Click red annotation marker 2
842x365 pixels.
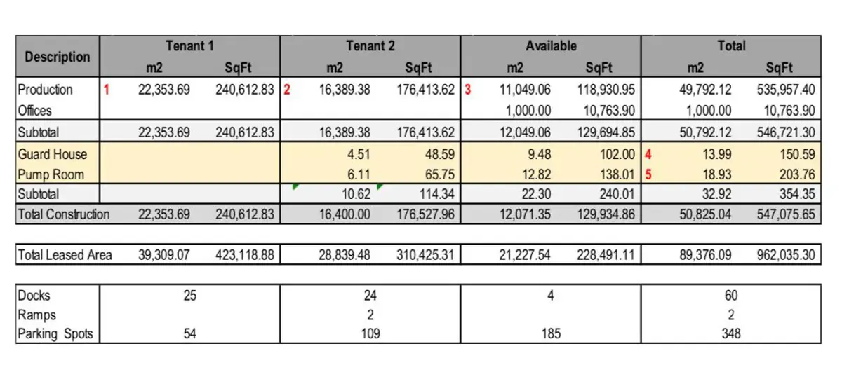point(287,90)
